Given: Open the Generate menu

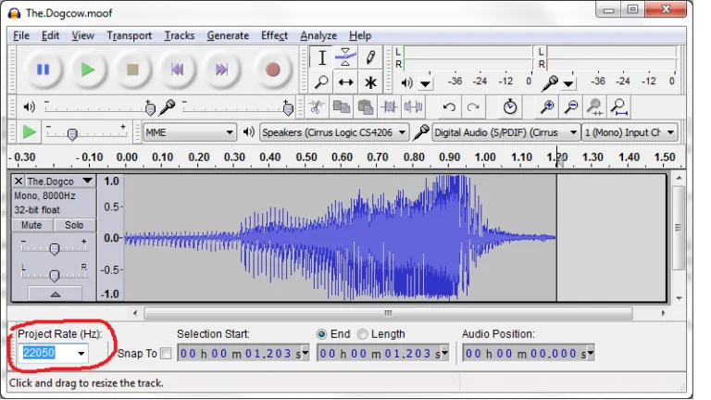Looking at the screenshot, I should point(228,35).
